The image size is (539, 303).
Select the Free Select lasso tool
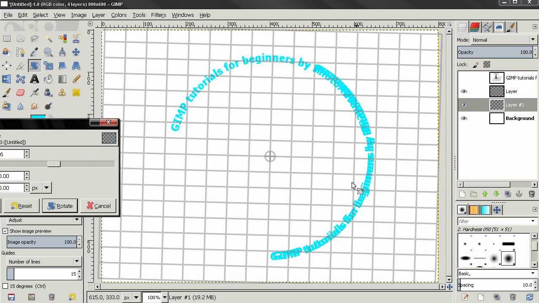[34, 39]
